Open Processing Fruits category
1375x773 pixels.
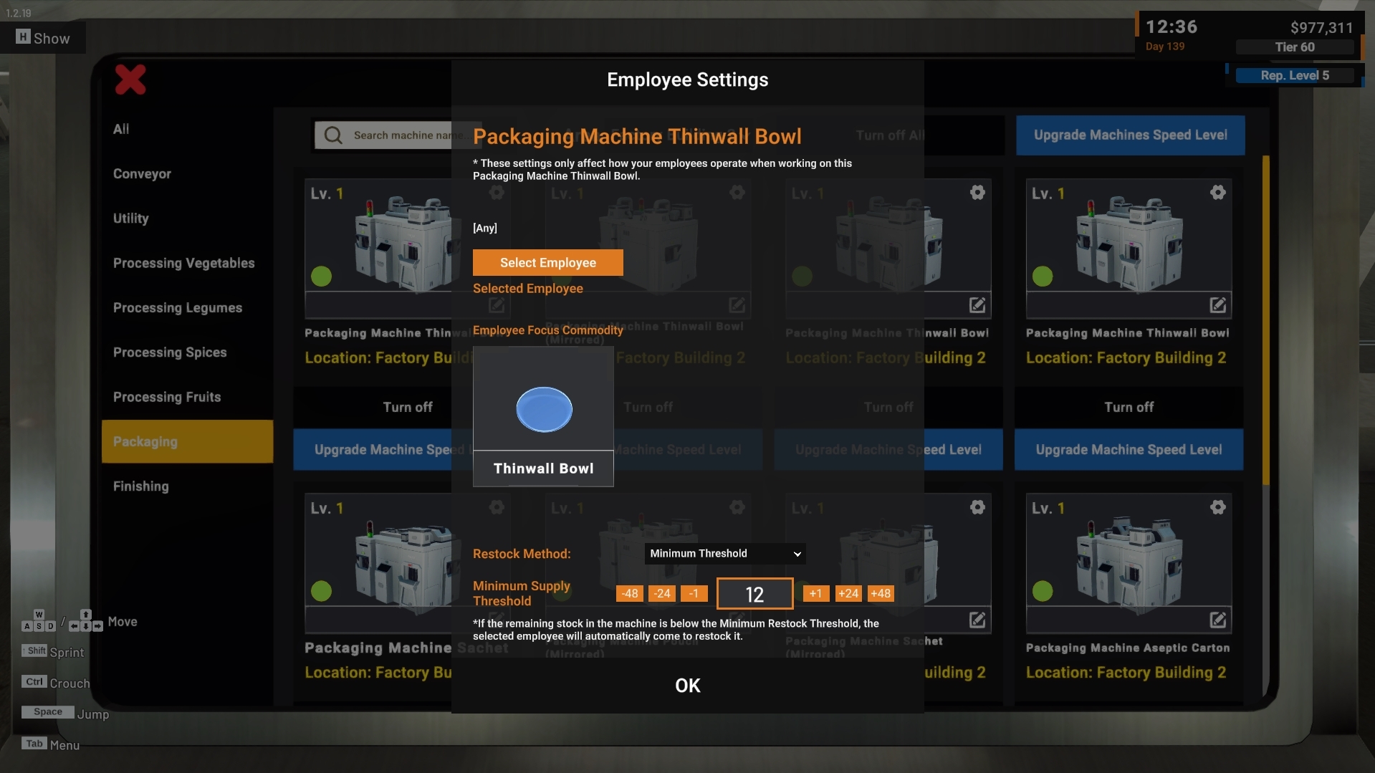(x=167, y=397)
